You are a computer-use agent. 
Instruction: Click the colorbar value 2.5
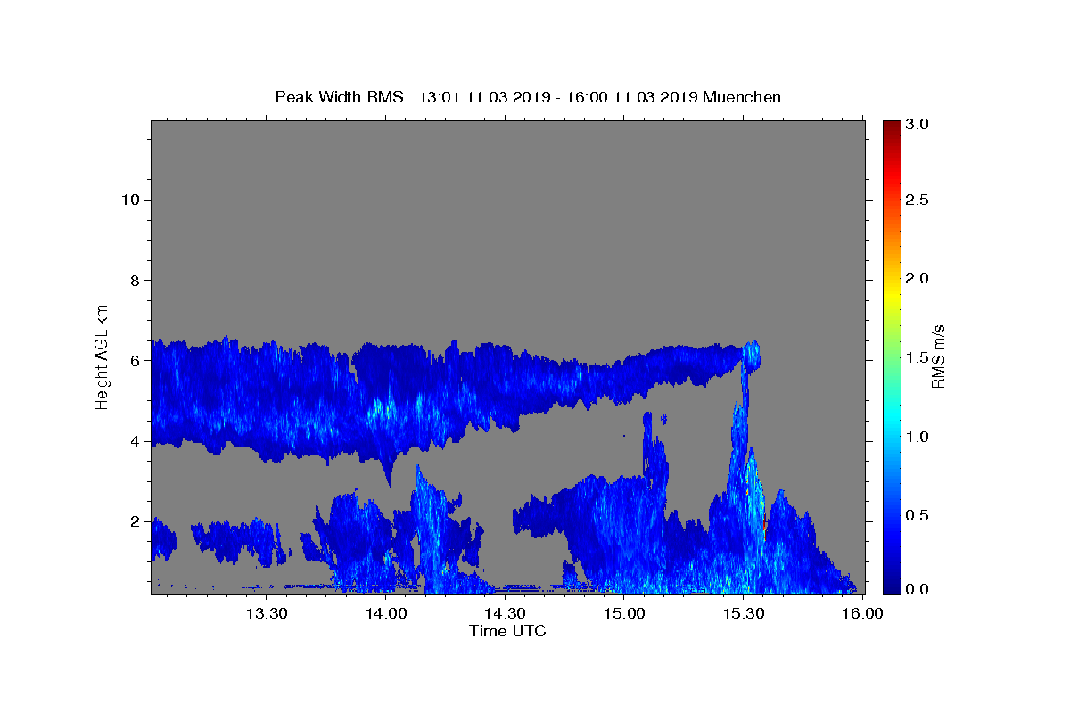918,201
